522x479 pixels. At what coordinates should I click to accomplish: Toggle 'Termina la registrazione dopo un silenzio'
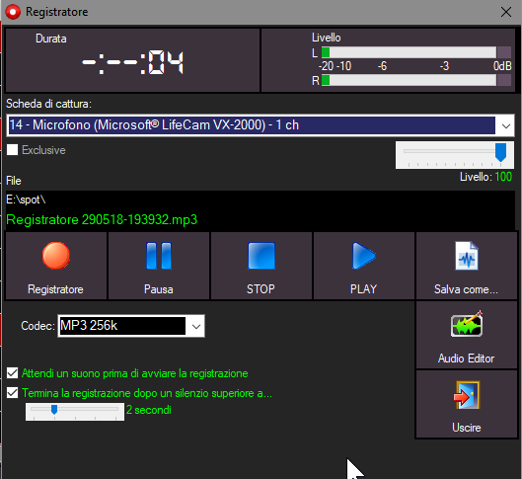(12, 393)
